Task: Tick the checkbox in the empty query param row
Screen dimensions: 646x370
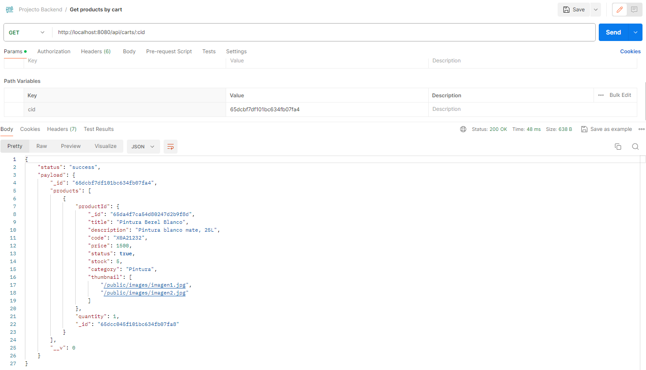Action: pos(14,61)
